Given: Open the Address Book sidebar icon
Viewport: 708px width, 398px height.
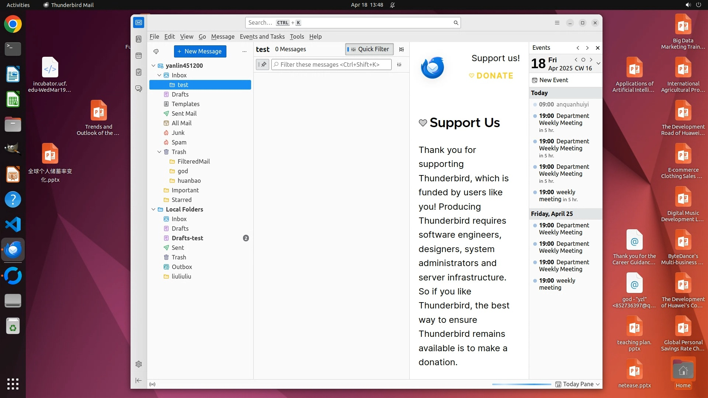Looking at the screenshot, I should pos(139,39).
